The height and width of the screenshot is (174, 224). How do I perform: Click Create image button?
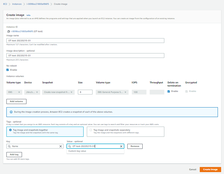[210, 170]
